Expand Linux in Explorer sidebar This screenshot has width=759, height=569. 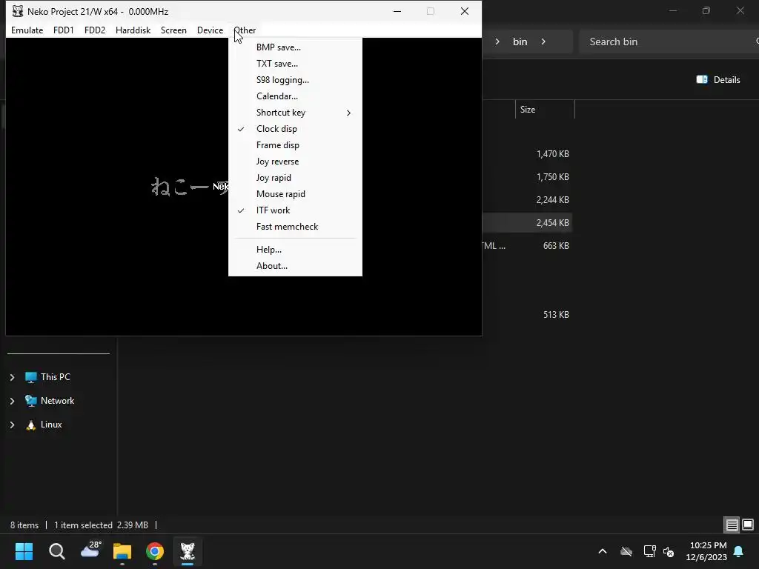pyautogui.click(x=12, y=425)
